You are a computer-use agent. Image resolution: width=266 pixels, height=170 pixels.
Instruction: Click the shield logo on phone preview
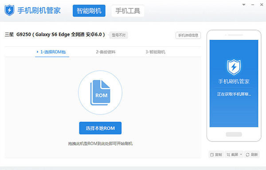(234, 67)
